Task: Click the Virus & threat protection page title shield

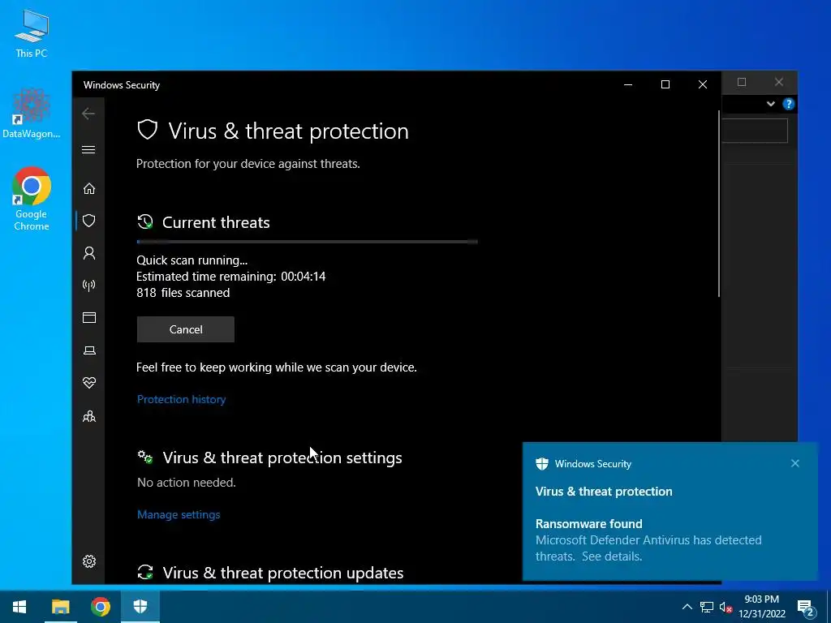Action: coord(148,130)
